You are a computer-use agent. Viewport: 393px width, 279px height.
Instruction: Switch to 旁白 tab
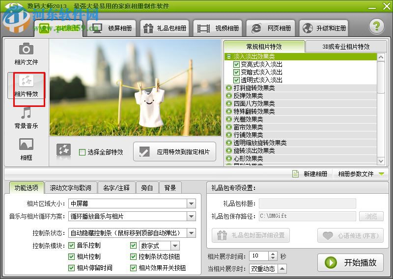[x=147, y=188]
